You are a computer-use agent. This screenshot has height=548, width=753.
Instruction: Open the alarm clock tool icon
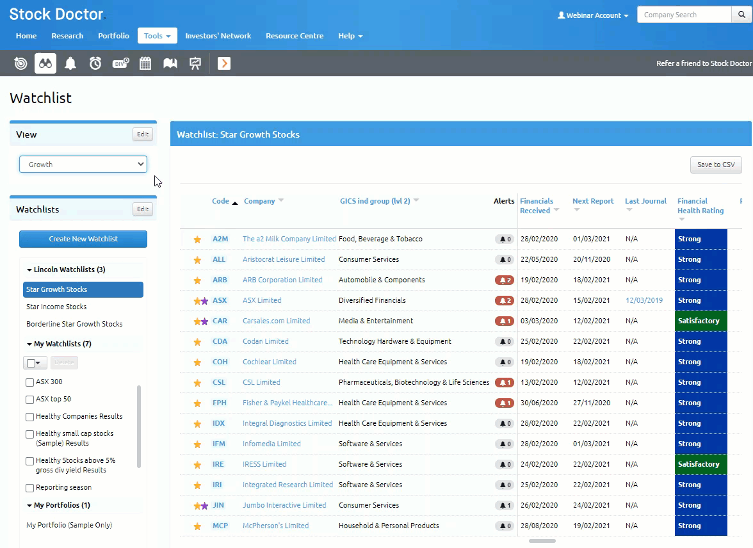[95, 63]
